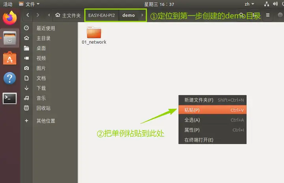Select 其他位置 label in the sidebar
The width and height of the screenshot is (284, 183).
click(x=46, y=121)
